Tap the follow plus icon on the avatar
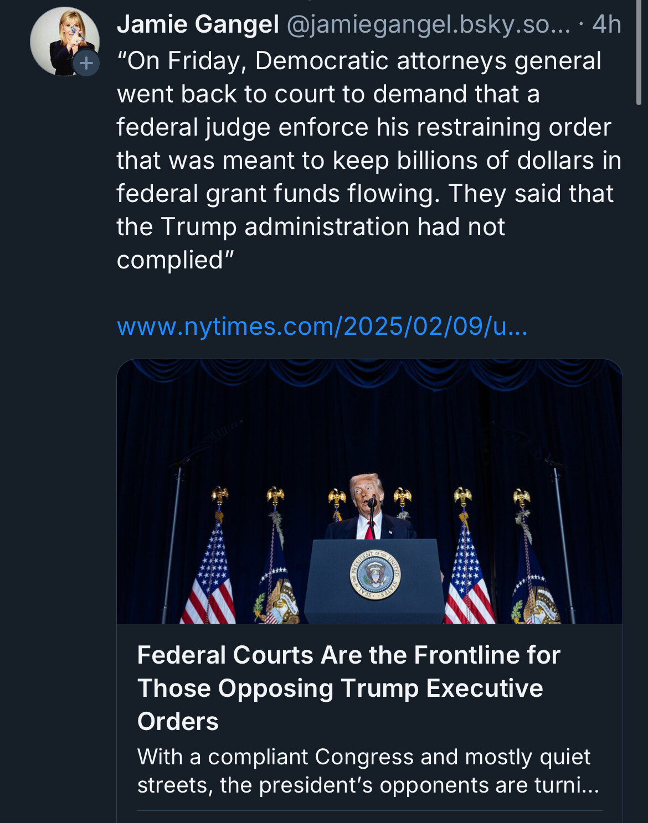The width and height of the screenshot is (648, 823). coord(86,63)
